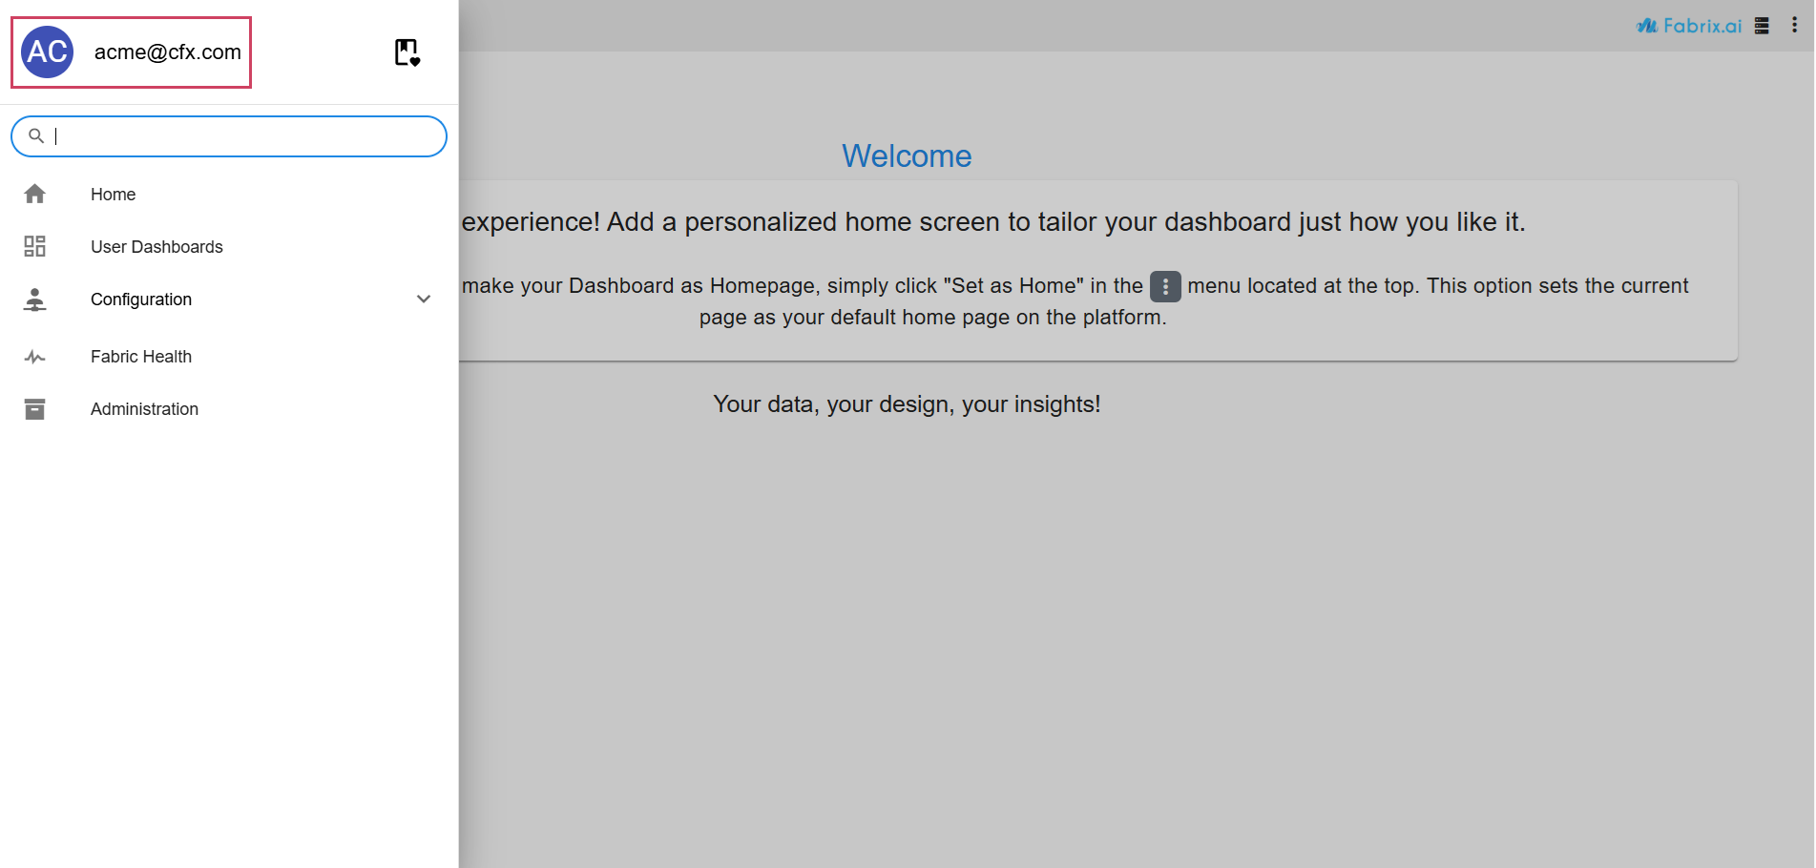Focus the sidebar search input field
Viewport: 1816px width, 868px height.
(243, 136)
